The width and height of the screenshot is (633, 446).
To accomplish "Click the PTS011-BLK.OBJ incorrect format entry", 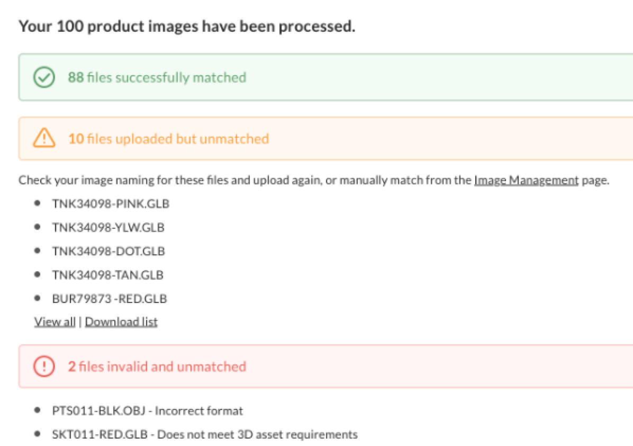I will [147, 411].
